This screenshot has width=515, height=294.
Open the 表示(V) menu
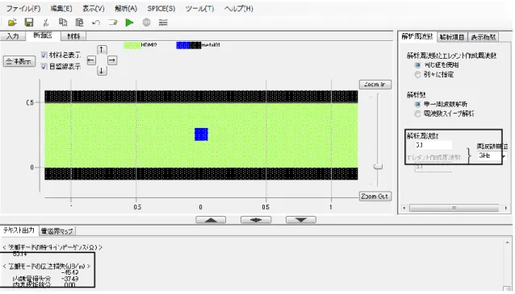[x=94, y=9]
